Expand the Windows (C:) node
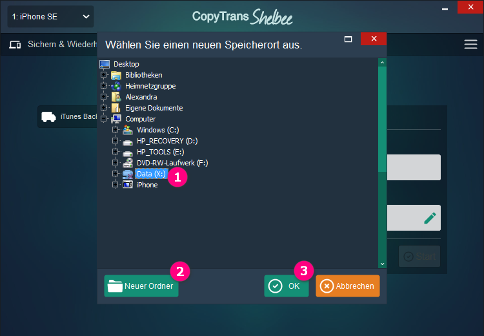Screen dimensions: 484x336 115,129
